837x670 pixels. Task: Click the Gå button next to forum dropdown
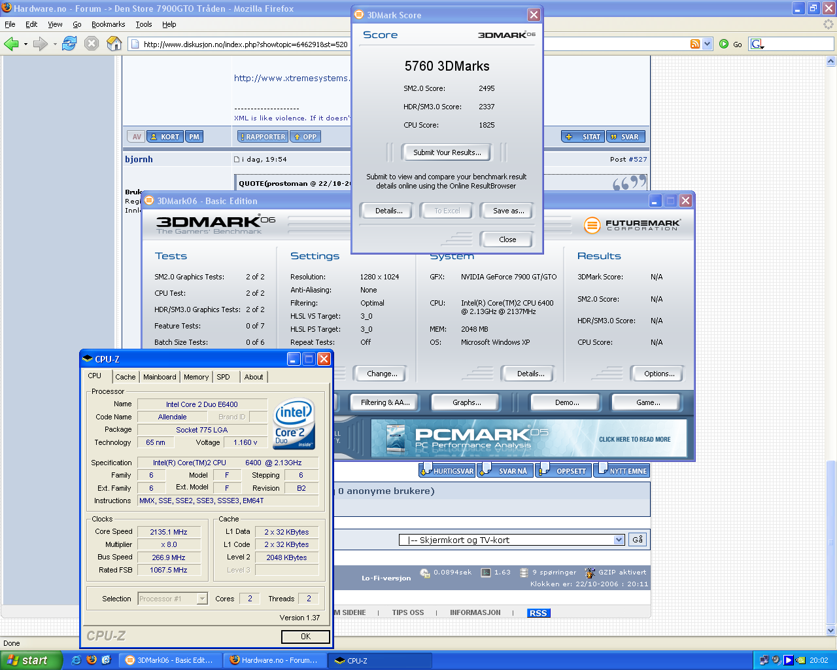pyautogui.click(x=638, y=540)
